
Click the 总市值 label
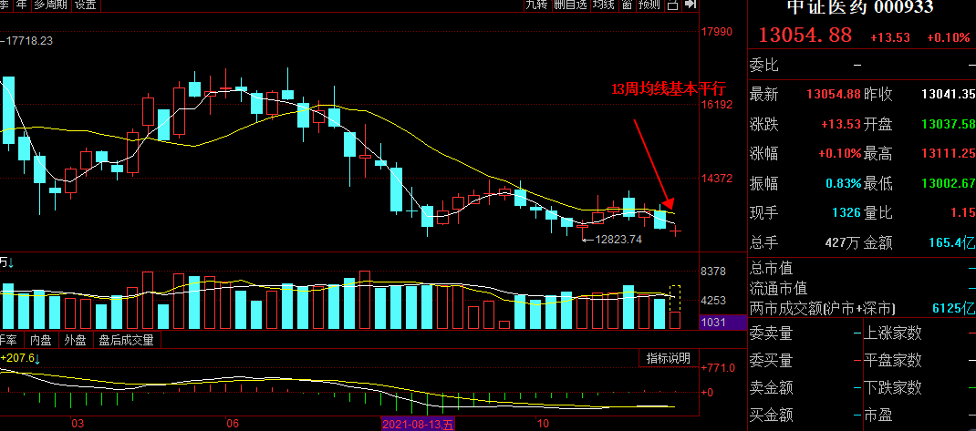771,269
